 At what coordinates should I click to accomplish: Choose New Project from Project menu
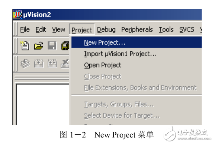click(x=104, y=43)
